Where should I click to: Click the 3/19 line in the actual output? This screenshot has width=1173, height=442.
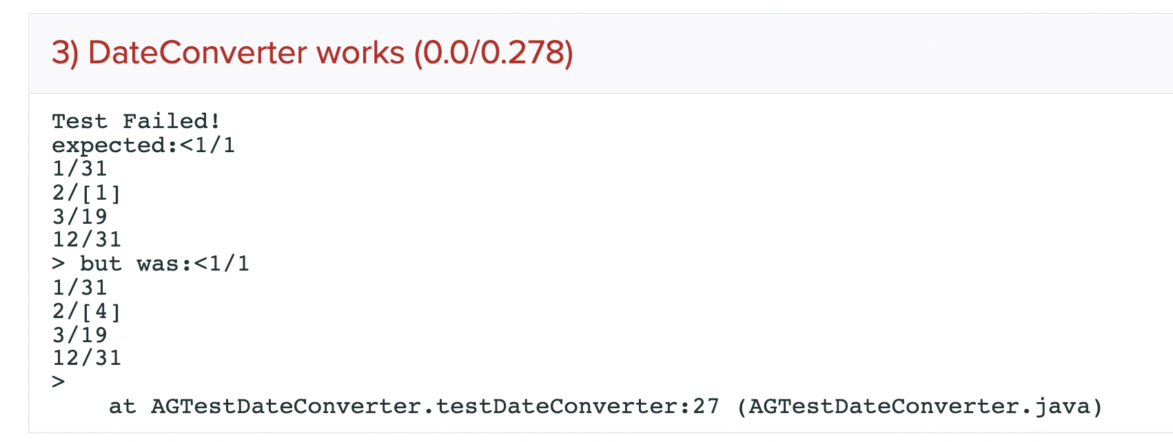(x=80, y=335)
